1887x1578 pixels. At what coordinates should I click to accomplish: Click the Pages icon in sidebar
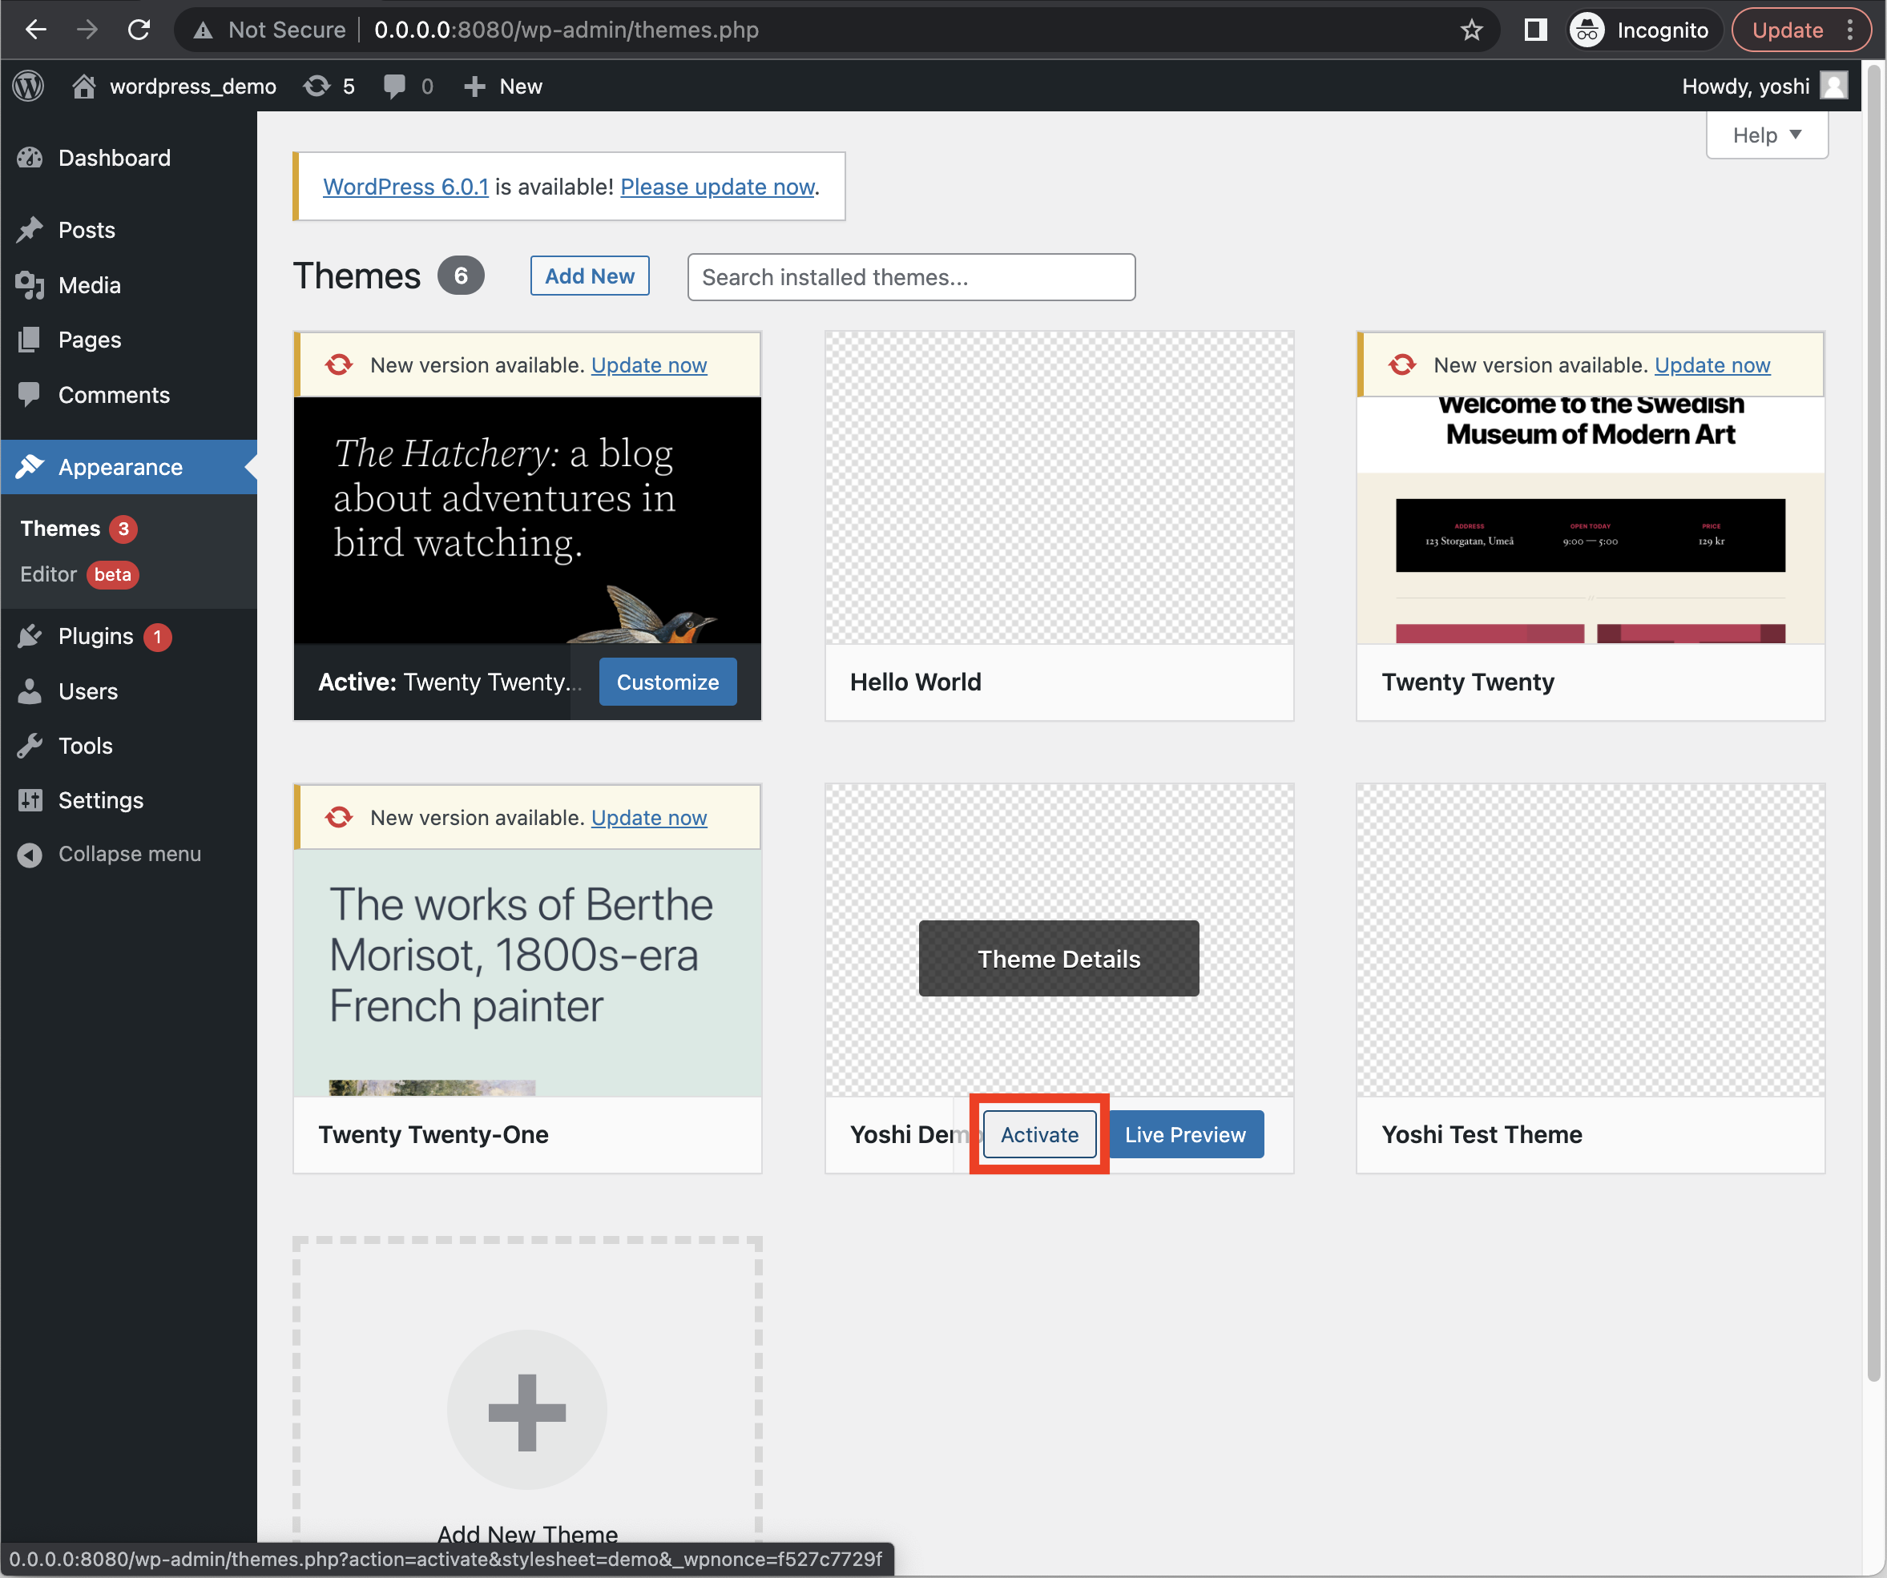click(30, 340)
